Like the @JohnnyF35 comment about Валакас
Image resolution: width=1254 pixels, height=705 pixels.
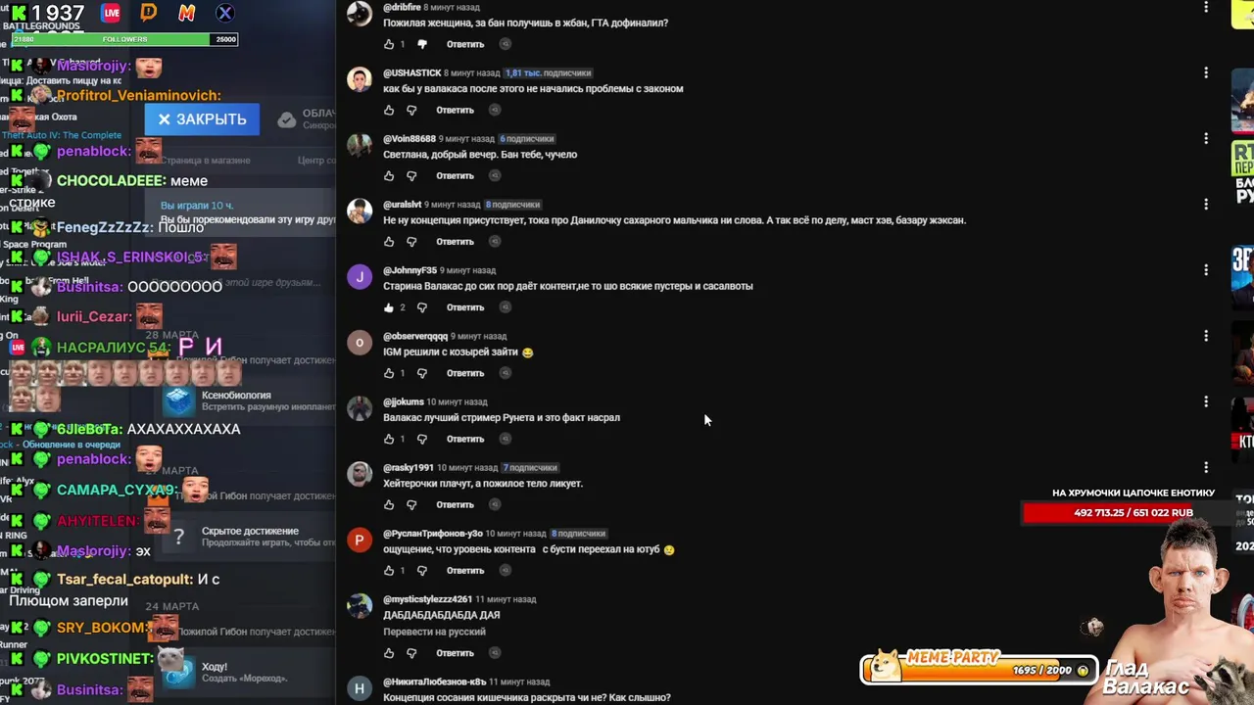389,307
